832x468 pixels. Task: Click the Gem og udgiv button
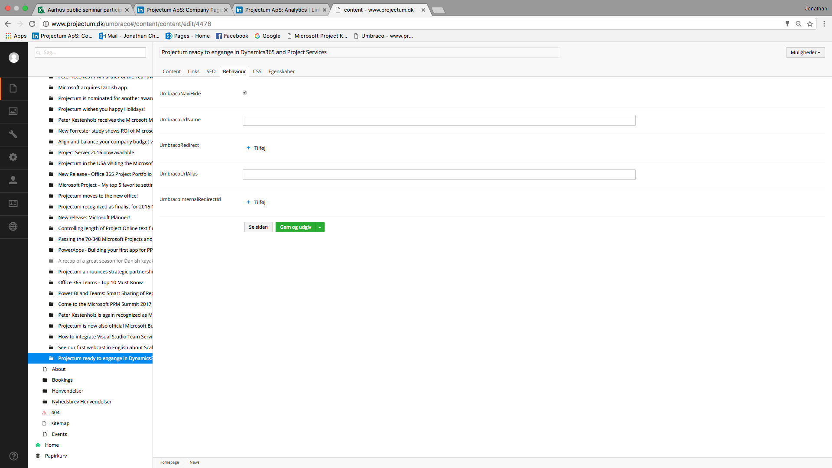tap(296, 227)
